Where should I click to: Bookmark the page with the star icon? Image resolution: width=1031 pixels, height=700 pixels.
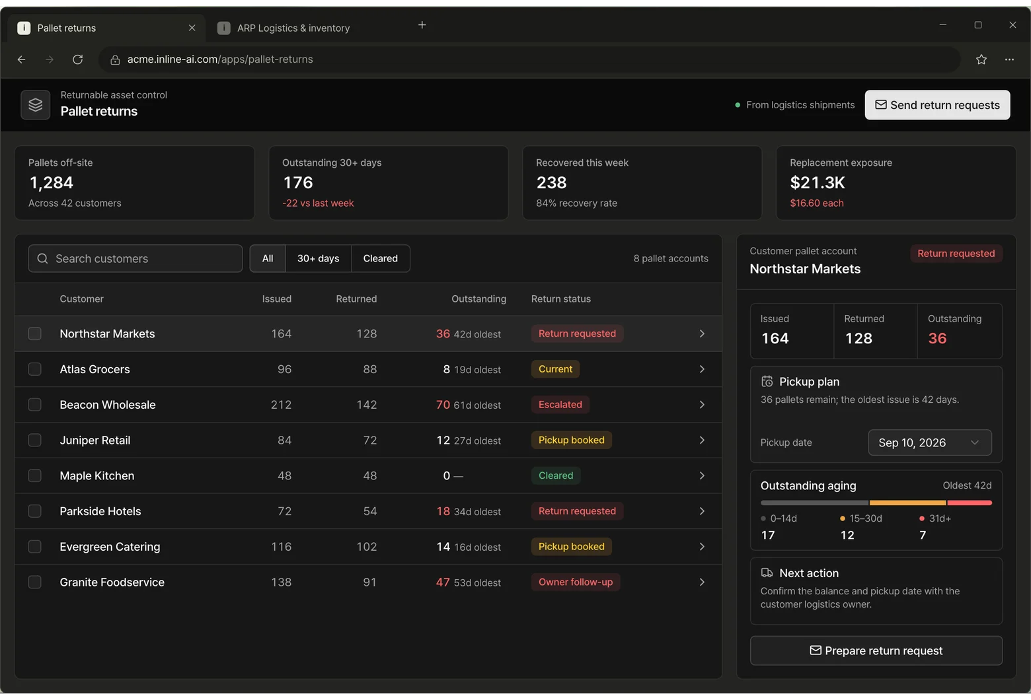[981, 59]
